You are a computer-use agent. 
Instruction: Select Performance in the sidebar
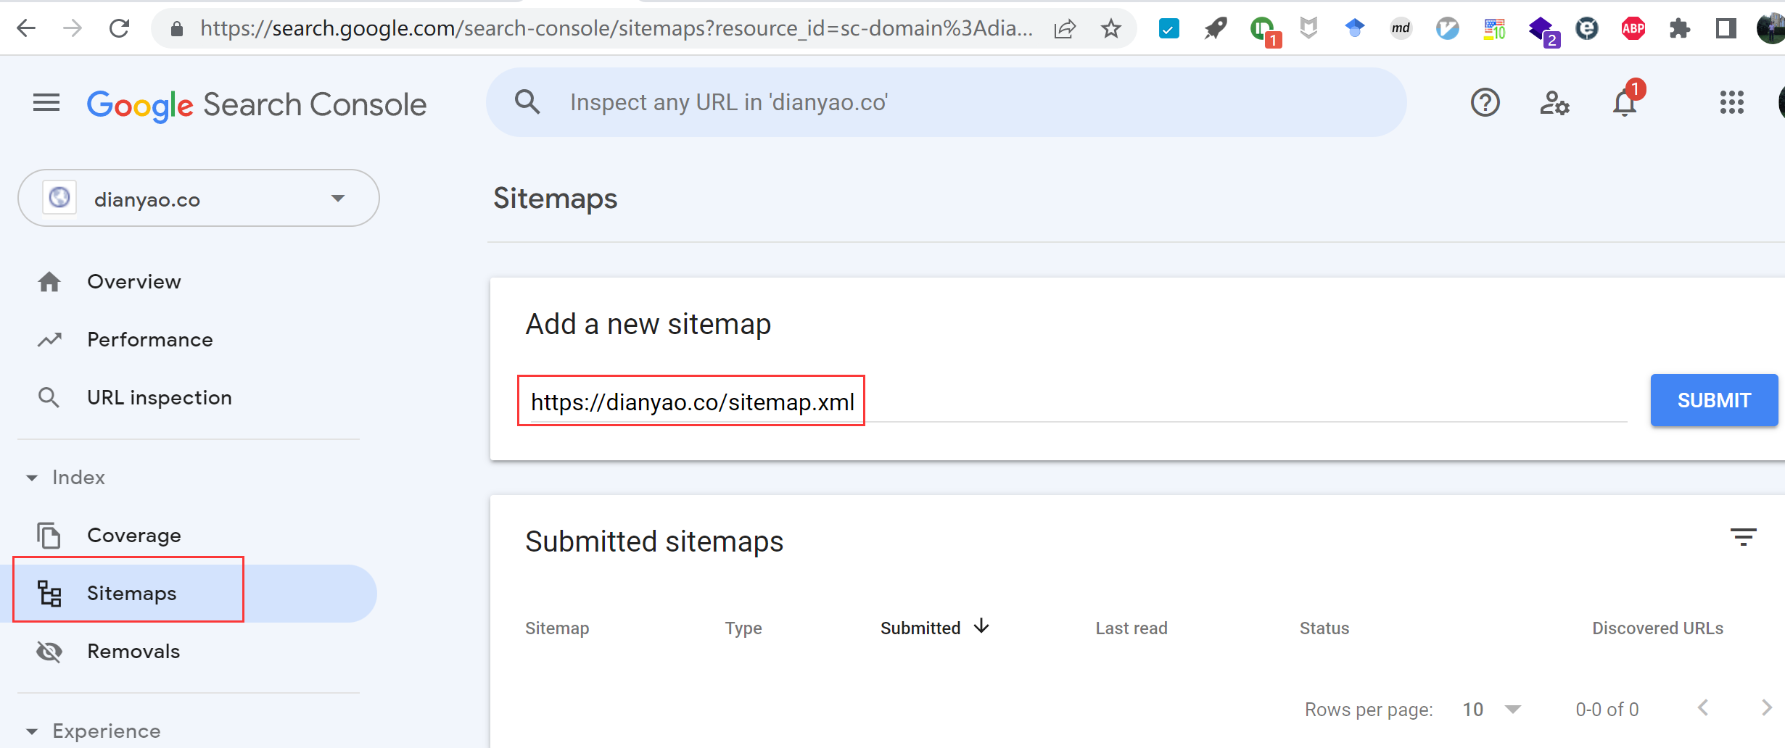150,339
